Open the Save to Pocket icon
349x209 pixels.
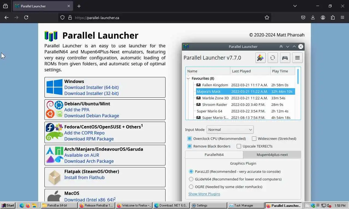coord(303,17)
